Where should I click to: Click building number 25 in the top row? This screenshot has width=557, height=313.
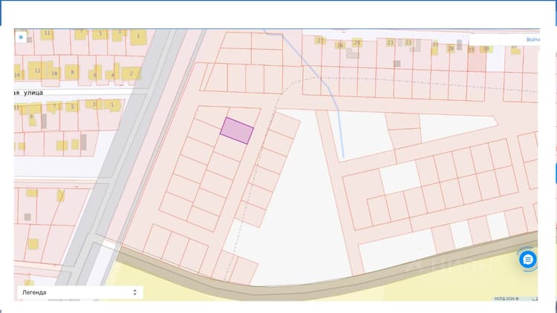357,42
